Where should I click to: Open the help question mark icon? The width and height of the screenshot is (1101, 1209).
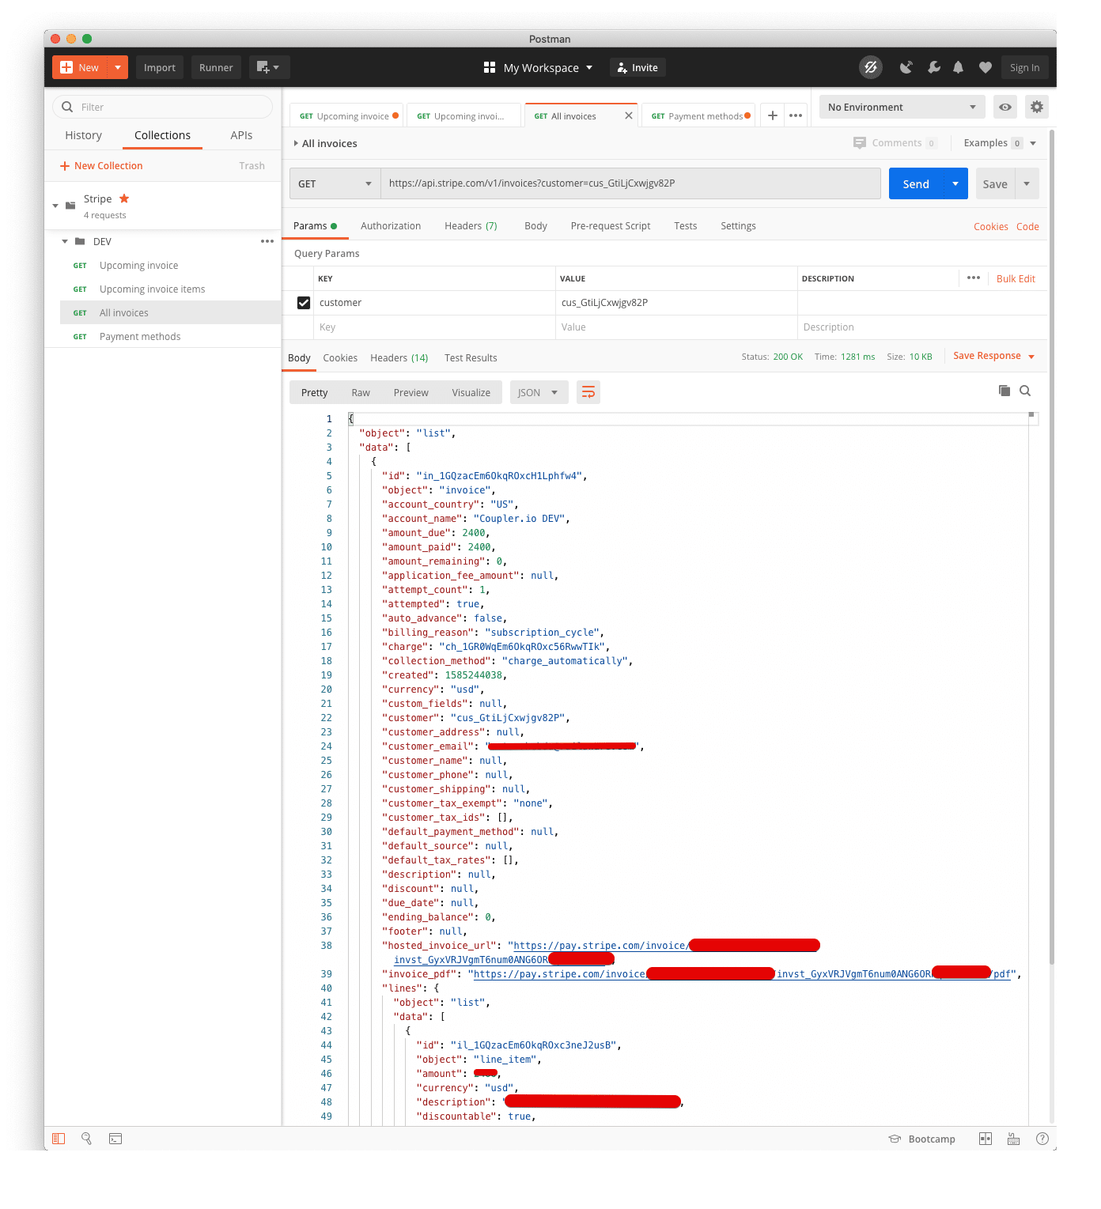click(1042, 1139)
